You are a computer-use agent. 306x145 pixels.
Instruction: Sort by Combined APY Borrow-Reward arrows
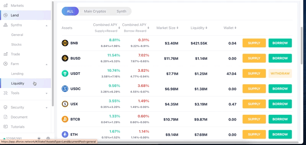pyautogui.click(x=148, y=28)
